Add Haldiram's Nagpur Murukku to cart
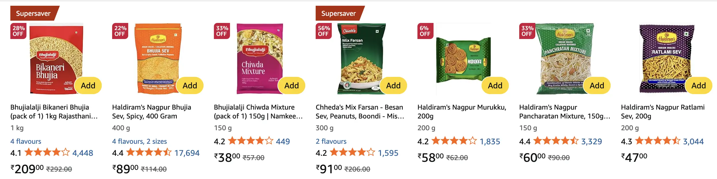 [x=495, y=85]
